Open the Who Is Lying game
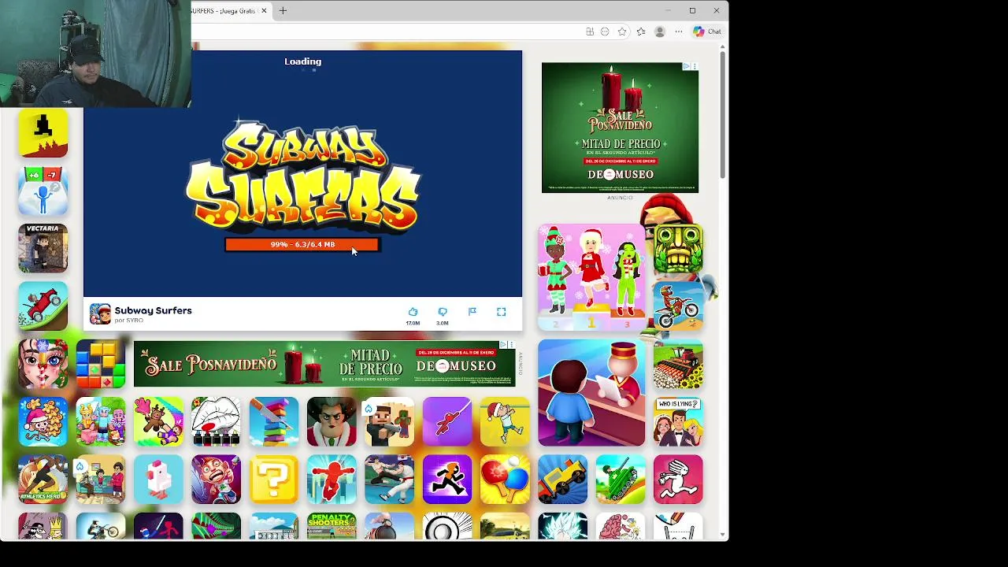1008x567 pixels. click(678, 422)
